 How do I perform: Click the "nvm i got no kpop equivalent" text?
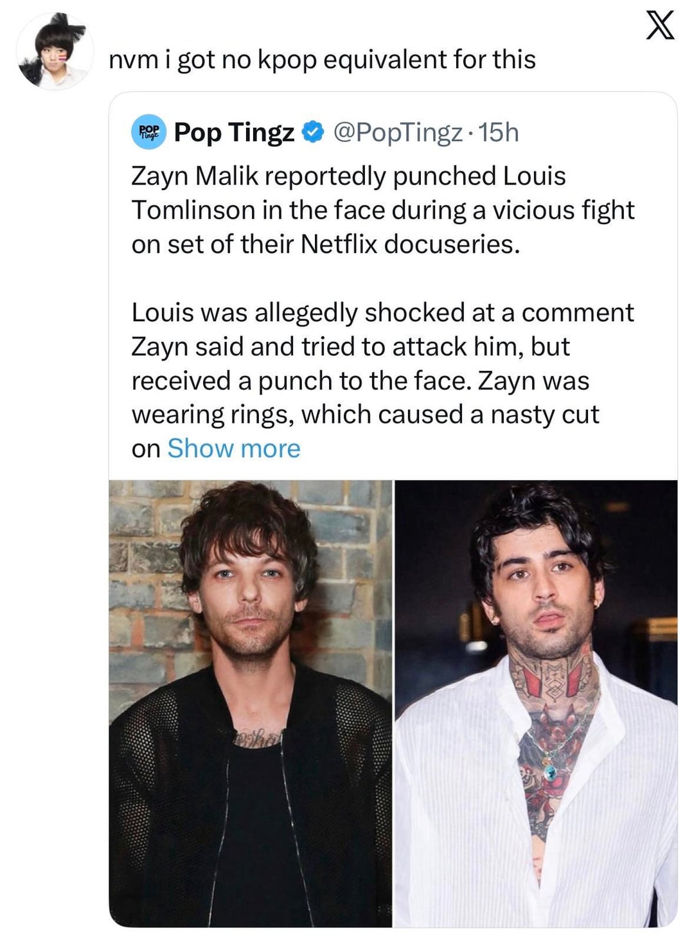322,59
